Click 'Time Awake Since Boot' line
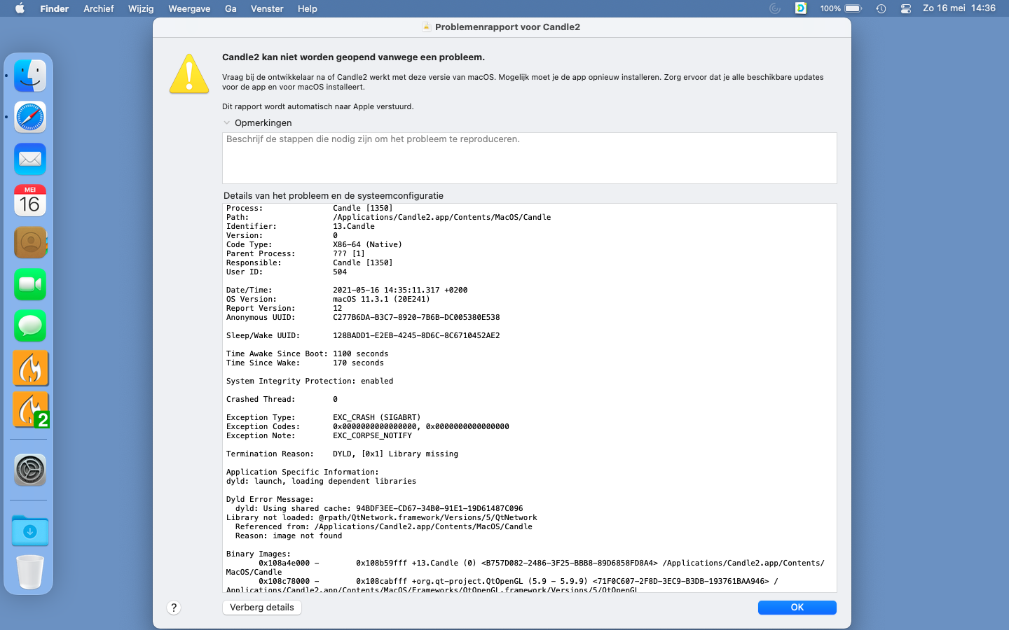Viewport: 1009px width, 630px height. tap(307, 353)
